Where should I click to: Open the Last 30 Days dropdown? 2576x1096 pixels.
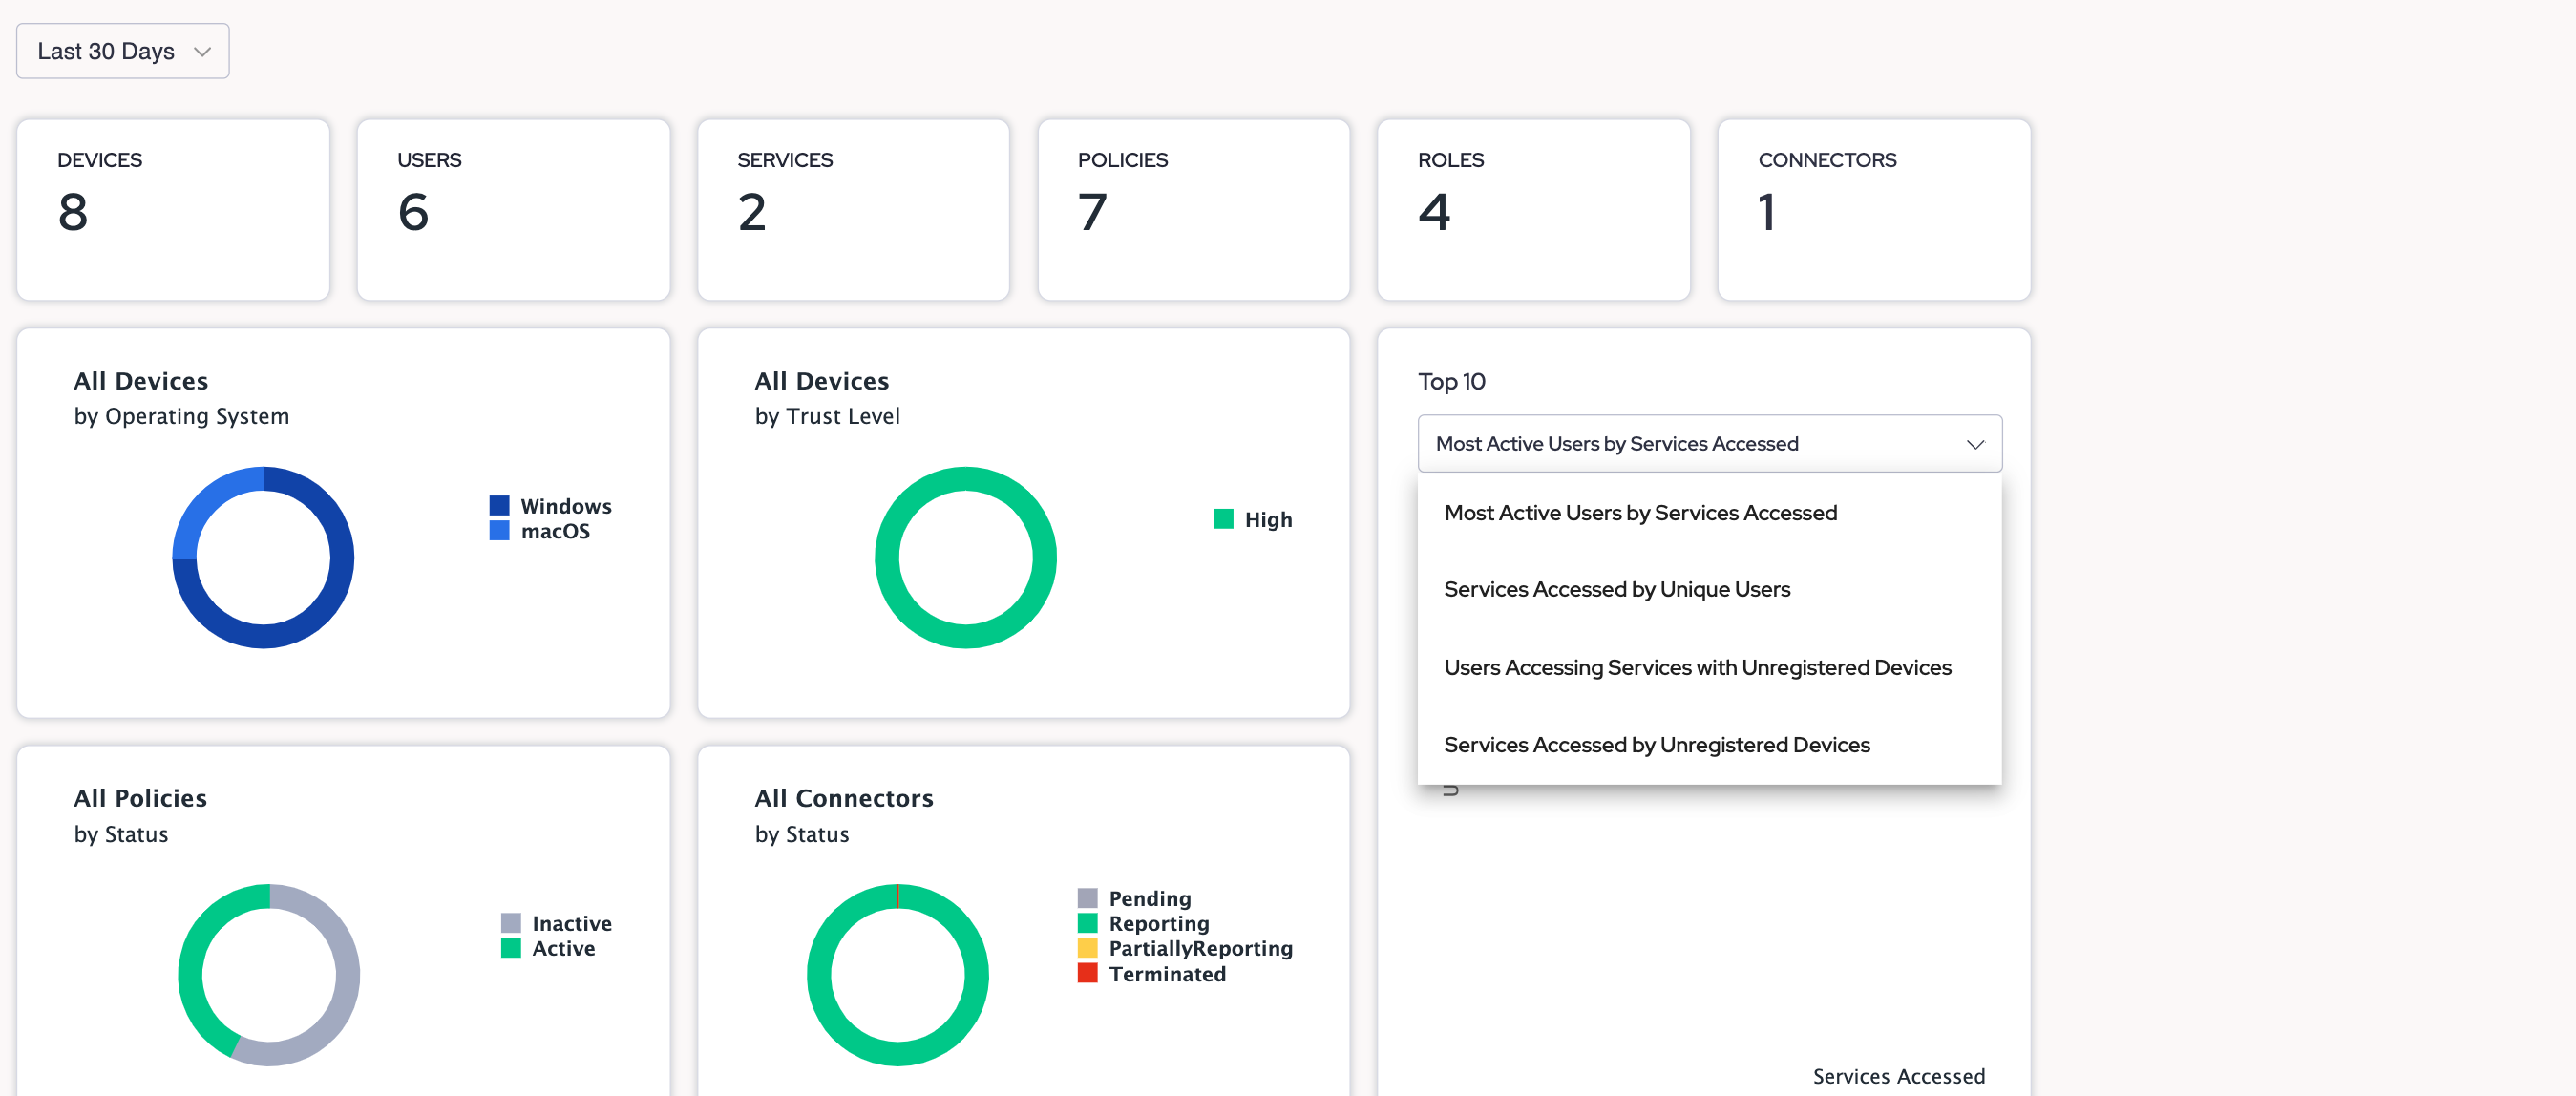point(122,51)
